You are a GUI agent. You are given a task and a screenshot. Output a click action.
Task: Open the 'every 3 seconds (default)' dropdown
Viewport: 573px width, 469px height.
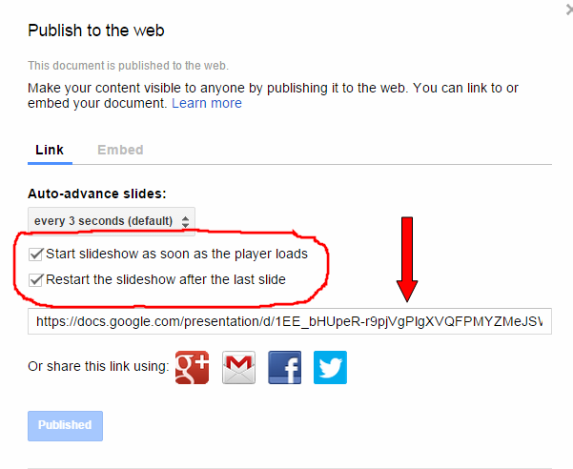(x=112, y=221)
